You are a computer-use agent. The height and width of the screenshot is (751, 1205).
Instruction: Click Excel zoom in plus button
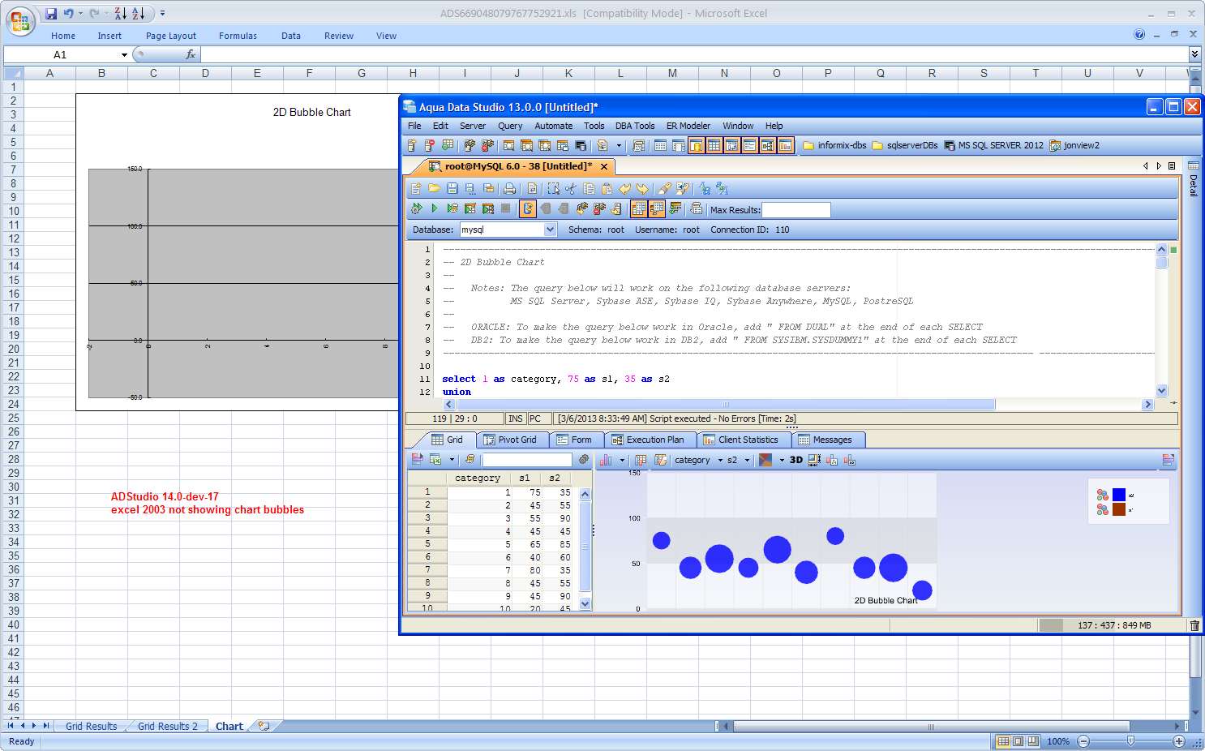1179,741
